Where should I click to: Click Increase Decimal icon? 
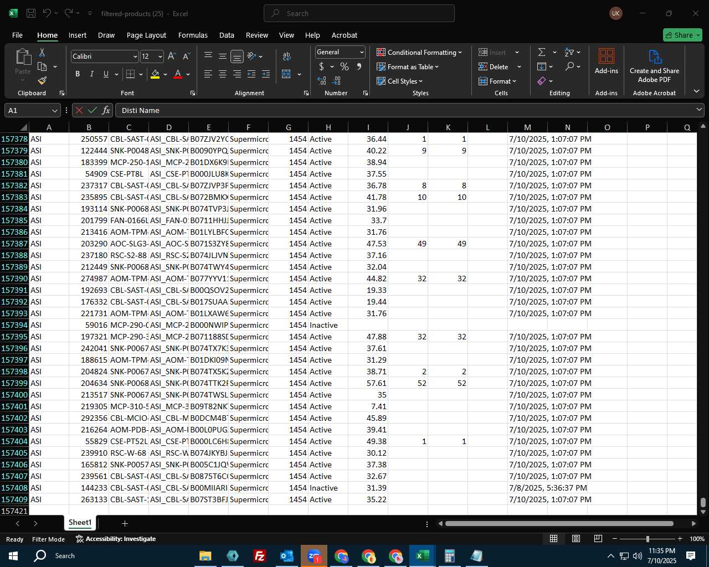(x=322, y=81)
